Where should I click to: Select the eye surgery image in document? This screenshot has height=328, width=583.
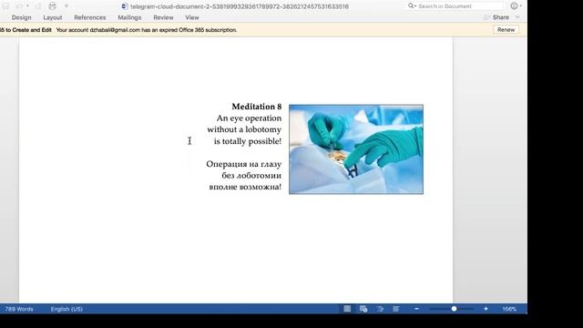356,149
